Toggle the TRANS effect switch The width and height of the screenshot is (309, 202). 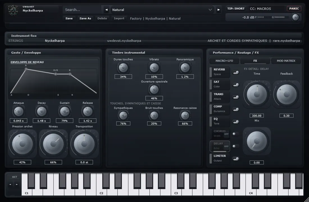click(236, 97)
